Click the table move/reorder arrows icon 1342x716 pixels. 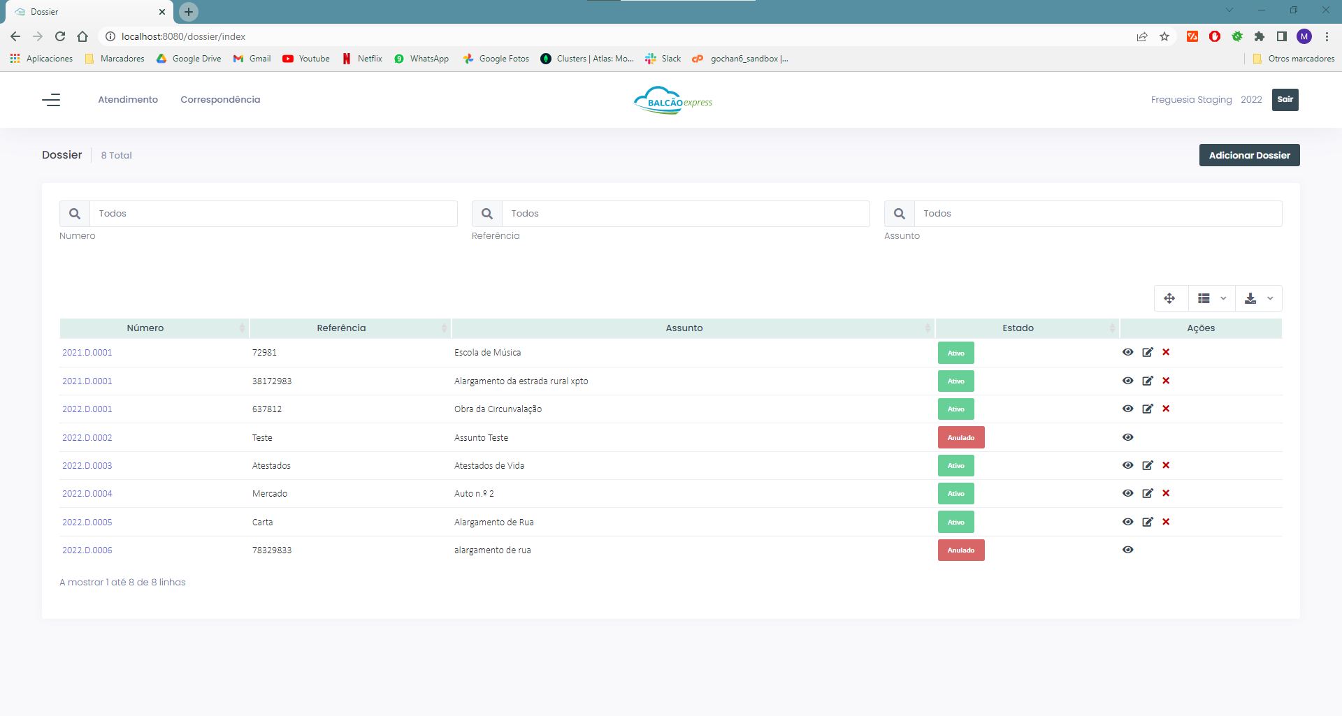pos(1169,298)
